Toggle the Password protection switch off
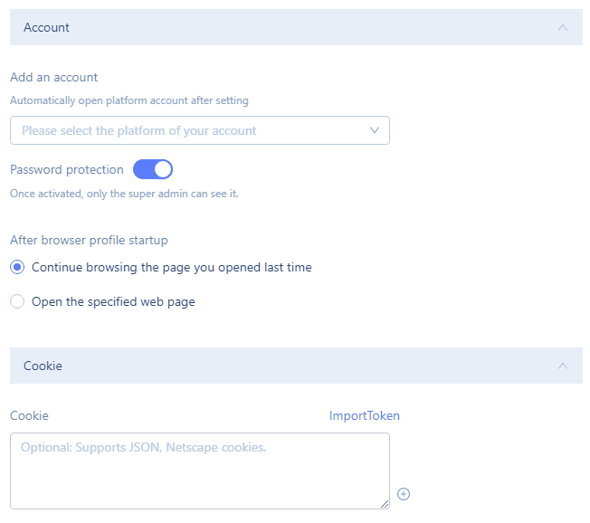This screenshot has height=523, width=590. [153, 169]
